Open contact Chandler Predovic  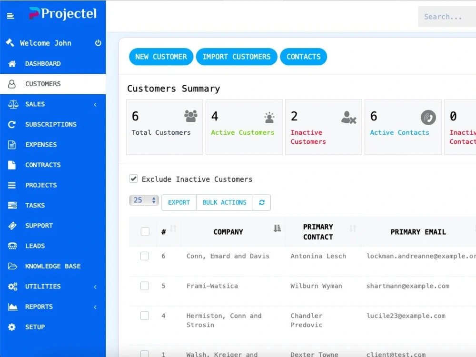(x=307, y=320)
